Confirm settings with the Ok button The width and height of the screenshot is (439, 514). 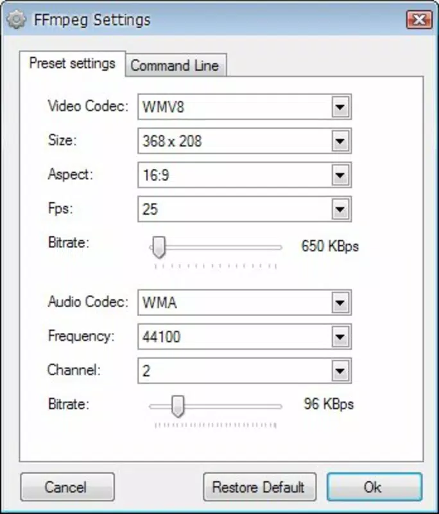click(x=375, y=487)
